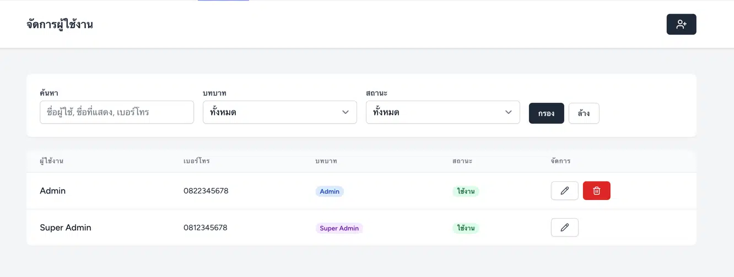The width and height of the screenshot is (734, 277).
Task: Click the chevron arrow in บทบาท dropdown
Action: 346,112
